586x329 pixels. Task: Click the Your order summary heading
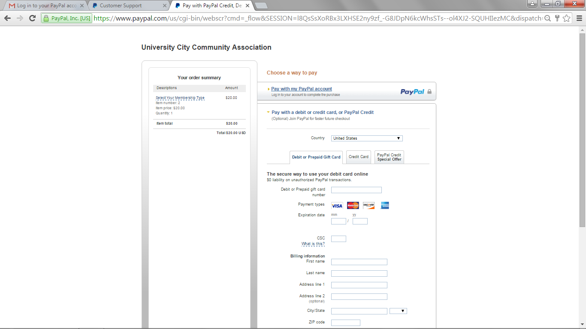pyautogui.click(x=199, y=78)
